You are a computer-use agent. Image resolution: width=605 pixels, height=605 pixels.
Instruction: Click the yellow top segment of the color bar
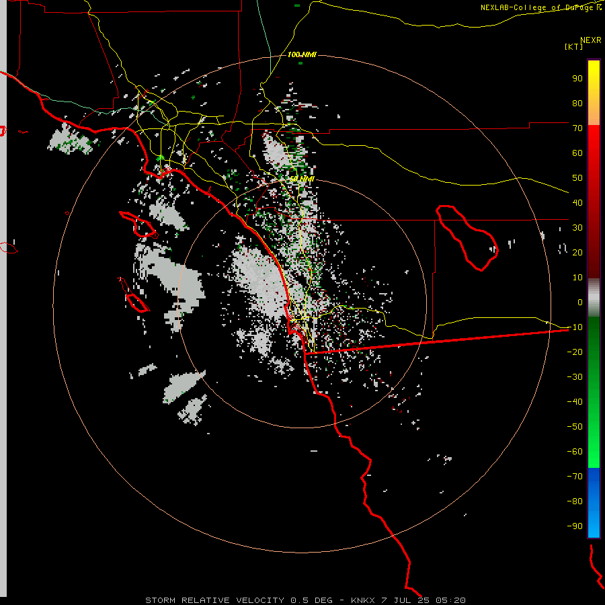594,93
